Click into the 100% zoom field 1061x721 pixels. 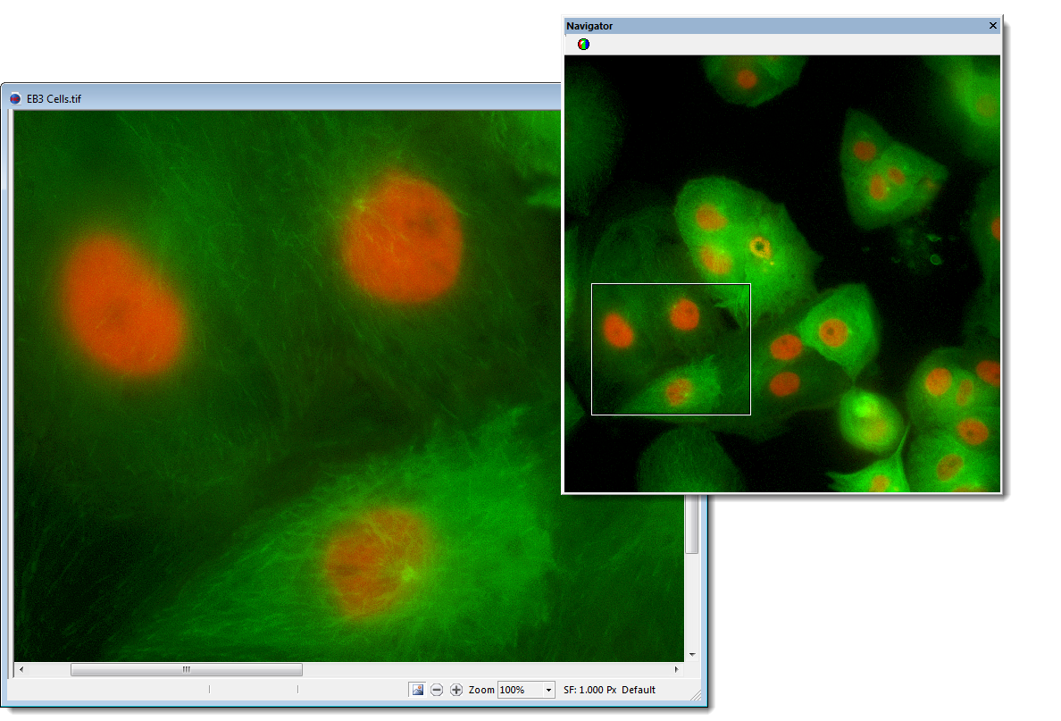[x=520, y=690]
